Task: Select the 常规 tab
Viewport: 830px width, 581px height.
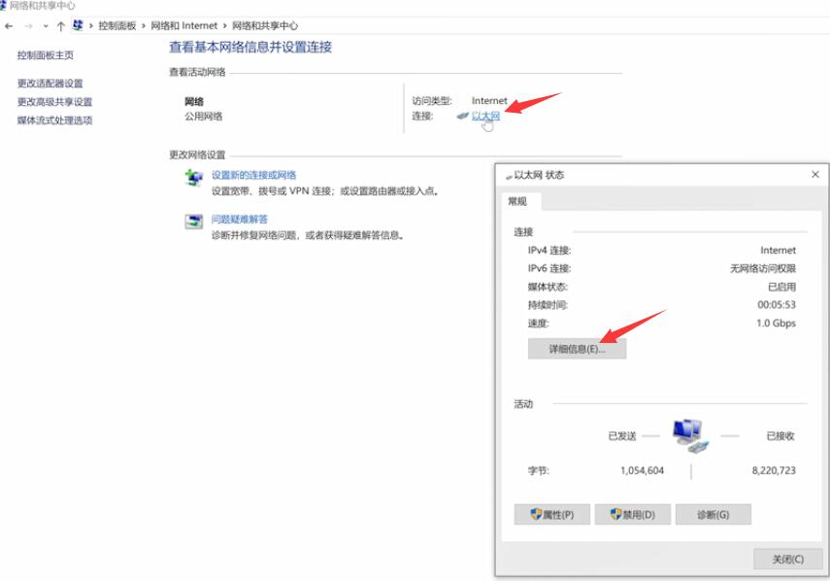Action: click(517, 201)
